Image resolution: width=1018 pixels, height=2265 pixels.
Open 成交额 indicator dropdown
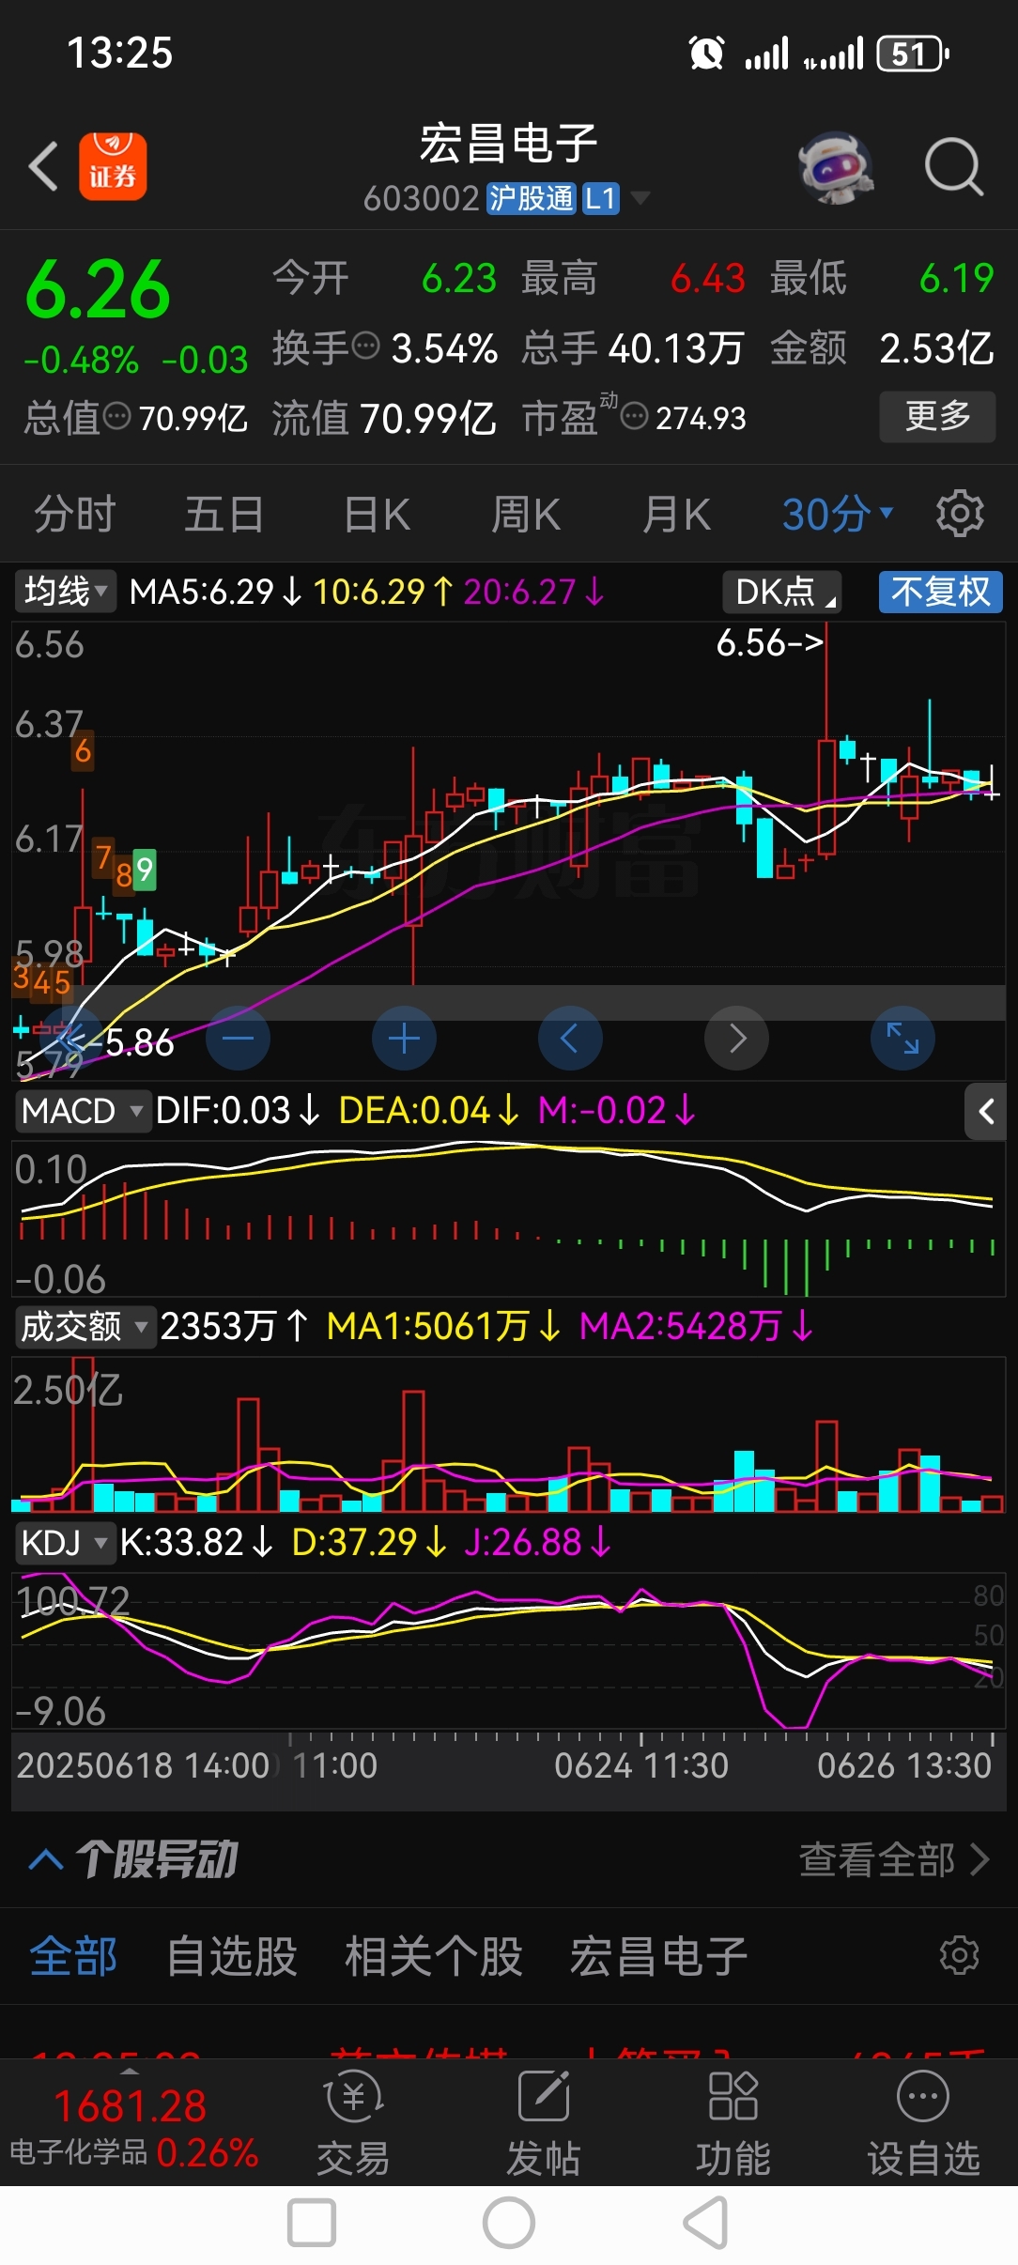[x=85, y=1327]
